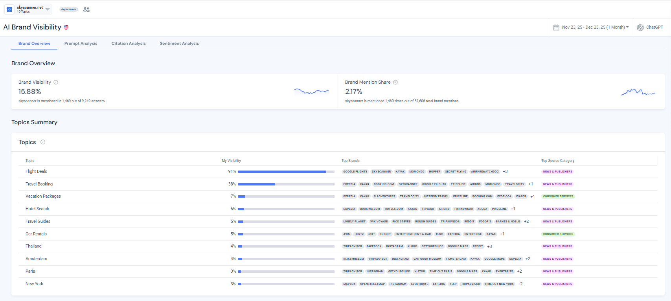
Task: Open the project selector dropdown arrow
Action: 48,9
